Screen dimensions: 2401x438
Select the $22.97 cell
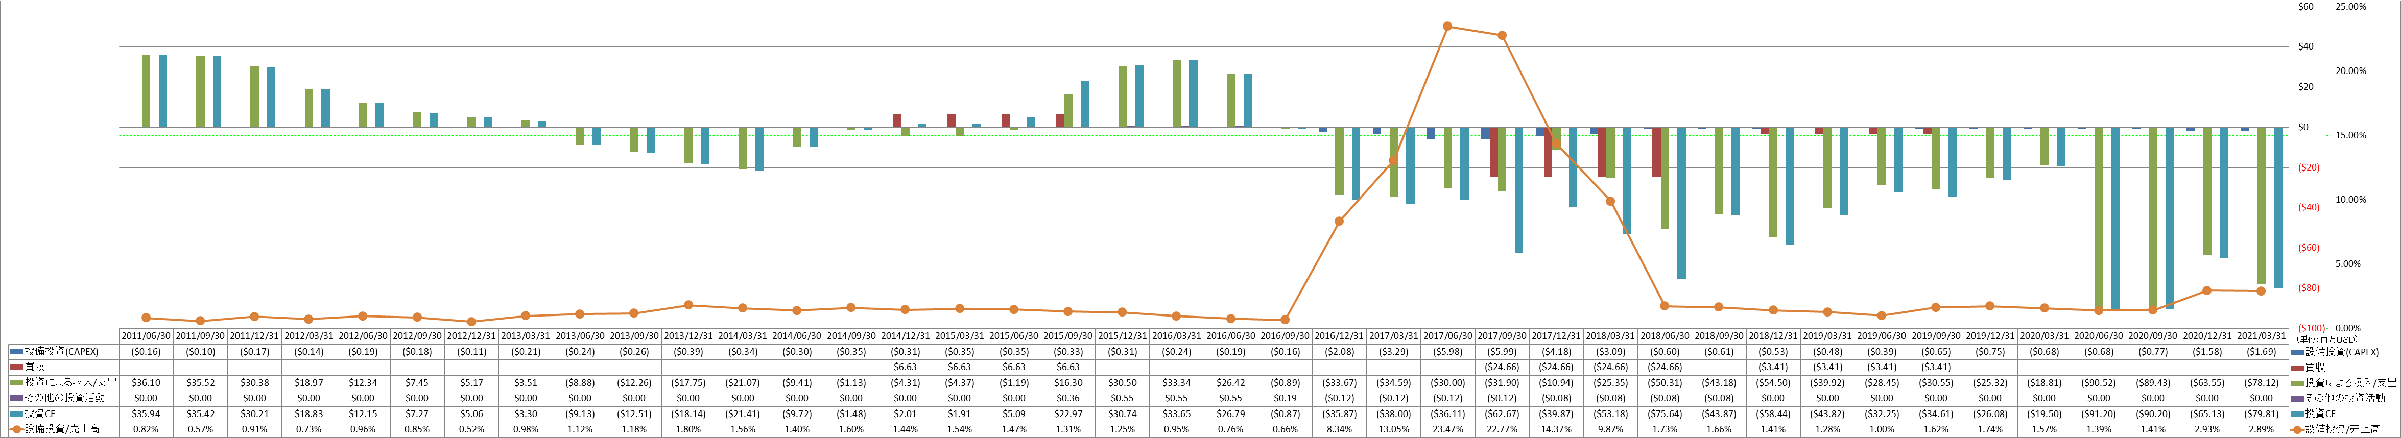(1068, 414)
